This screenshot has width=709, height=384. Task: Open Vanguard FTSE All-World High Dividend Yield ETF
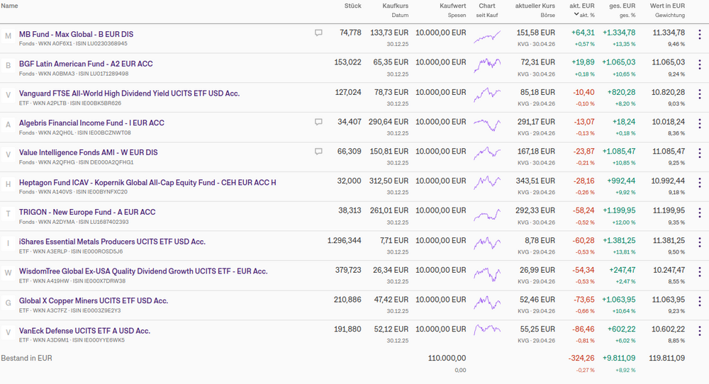pyautogui.click(x=129, y=94)
